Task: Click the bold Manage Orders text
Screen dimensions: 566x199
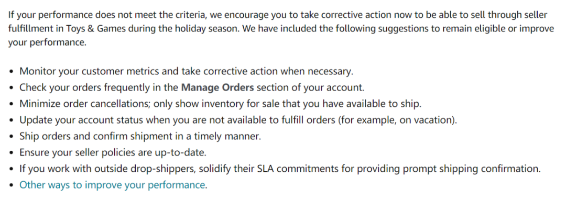Action: coord(217,87)
